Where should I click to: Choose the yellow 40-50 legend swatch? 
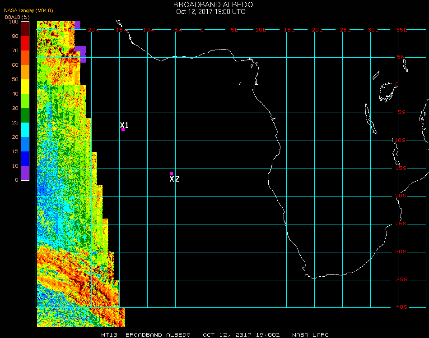pyautogui.click(x=25, y=87)
